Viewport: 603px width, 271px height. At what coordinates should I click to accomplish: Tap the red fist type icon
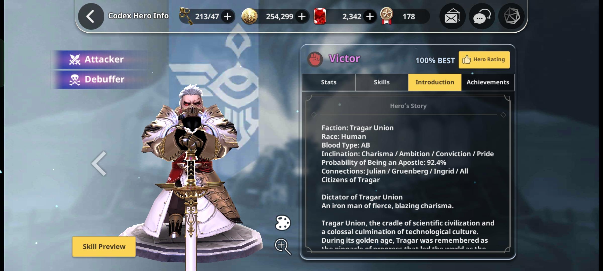[315, 59]
